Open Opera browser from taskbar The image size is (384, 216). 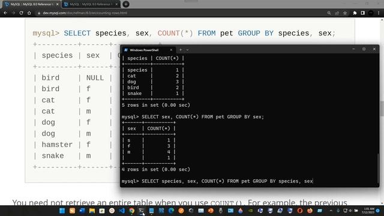(x=300, y=211)
